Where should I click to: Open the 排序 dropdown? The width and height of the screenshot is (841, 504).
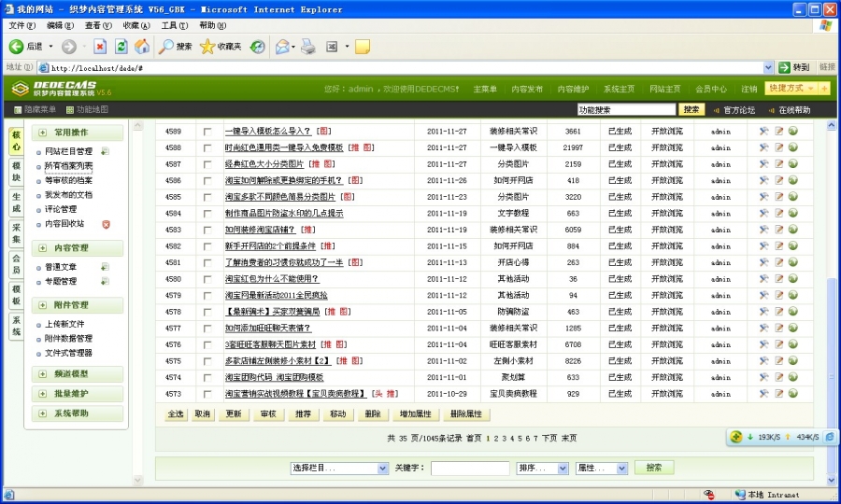(542, 469)
